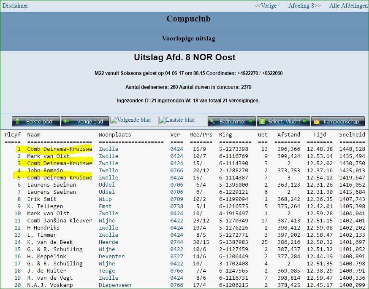Click the Uitslag Afd. 8 NOR Oost heading
Viewport: 369px width, 289px height.
[x=185, y=57]
